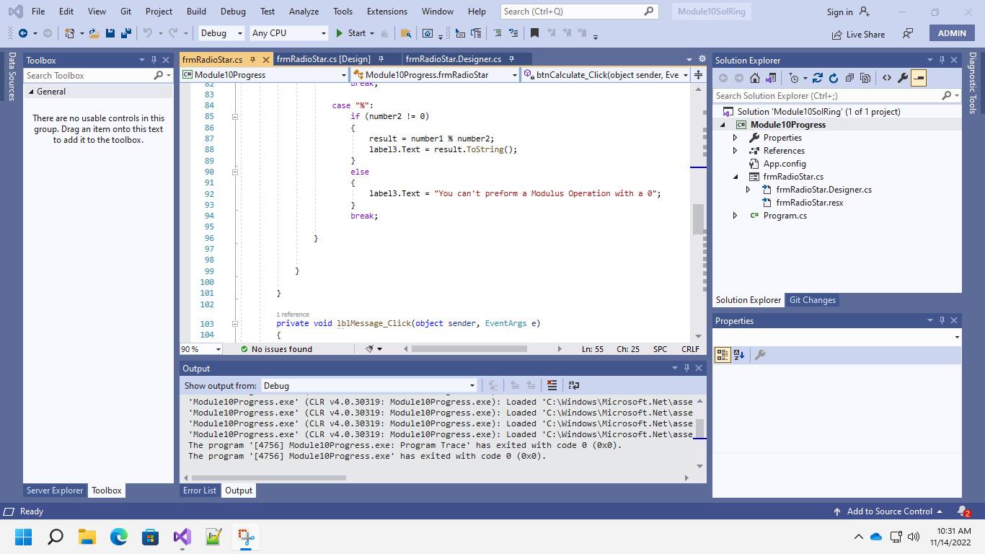The width and height of the screenshot is (985, 554).
Task: Click the Navigate Backward arrow icon
Action: pos(22,33)
